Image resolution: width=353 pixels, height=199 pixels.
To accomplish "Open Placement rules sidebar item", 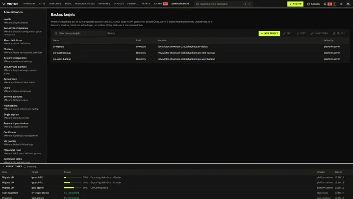I will (x=24, y=152).
